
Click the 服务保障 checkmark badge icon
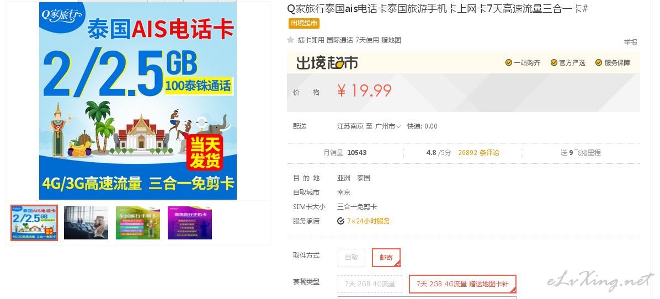click(599, 63)
